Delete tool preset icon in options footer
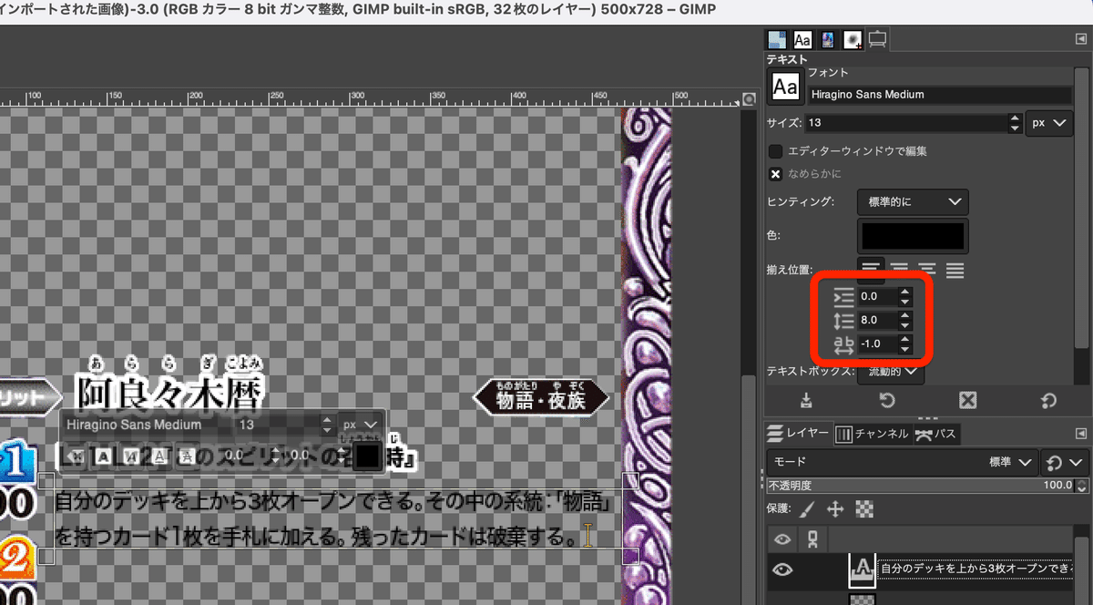 coord(968,401)
